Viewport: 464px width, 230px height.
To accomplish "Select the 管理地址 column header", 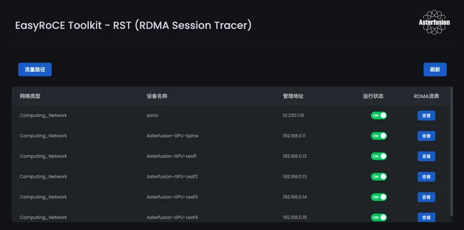I will click(x=293, y=96).
